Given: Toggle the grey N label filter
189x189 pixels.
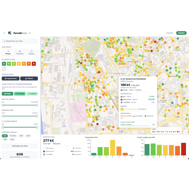Looking at the screenshot, I should coord(4,69).
